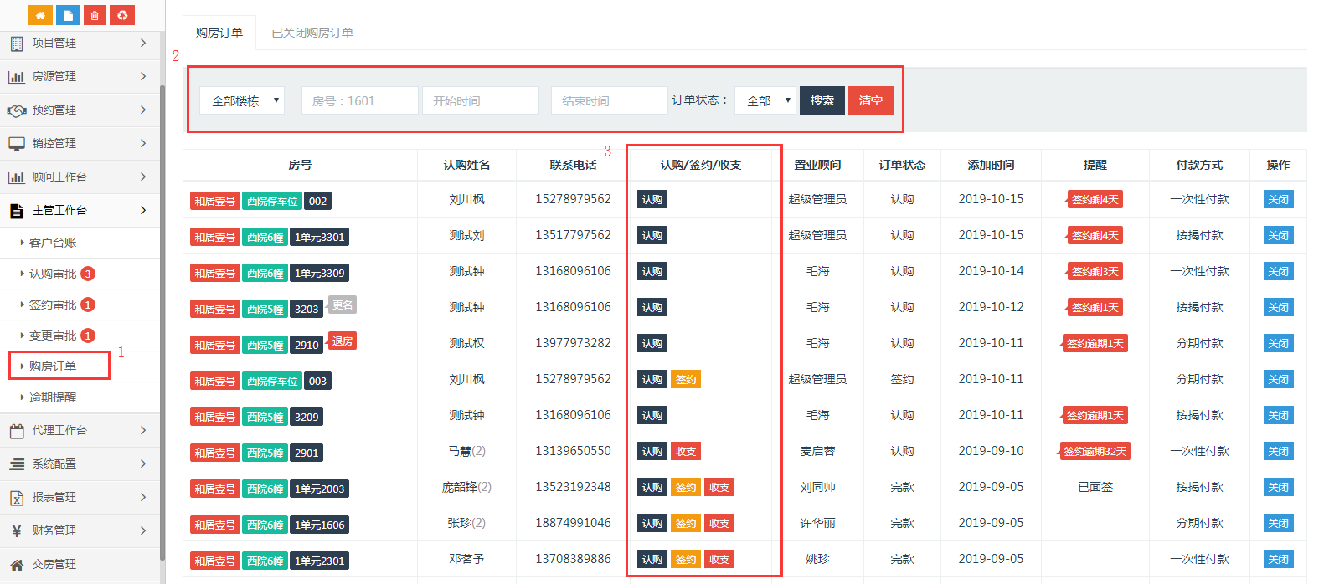
Task: Close the order for 1单元2301
Action: [1278, 559]
